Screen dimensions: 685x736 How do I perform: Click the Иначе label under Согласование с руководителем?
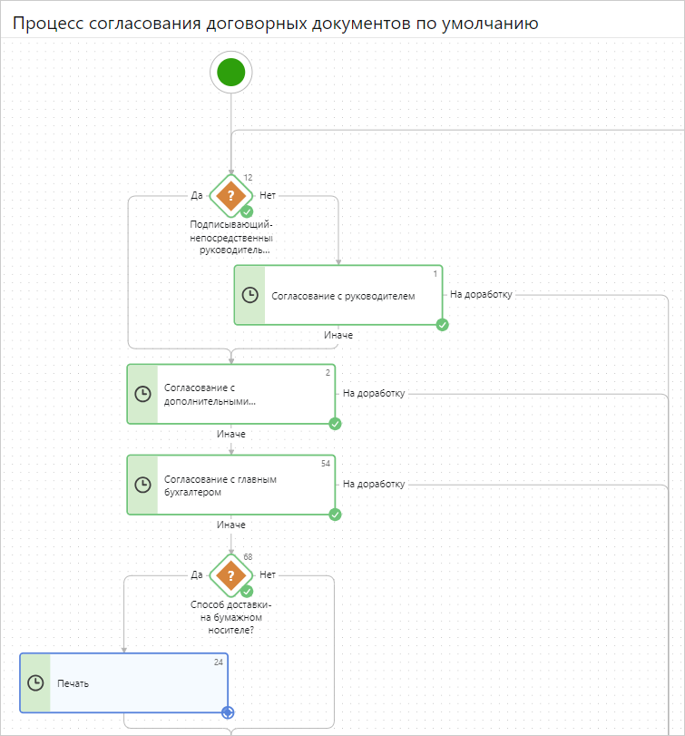(338, 335)
